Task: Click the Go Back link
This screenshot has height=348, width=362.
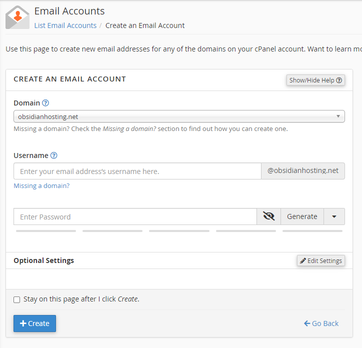Action: coord(321,323)
